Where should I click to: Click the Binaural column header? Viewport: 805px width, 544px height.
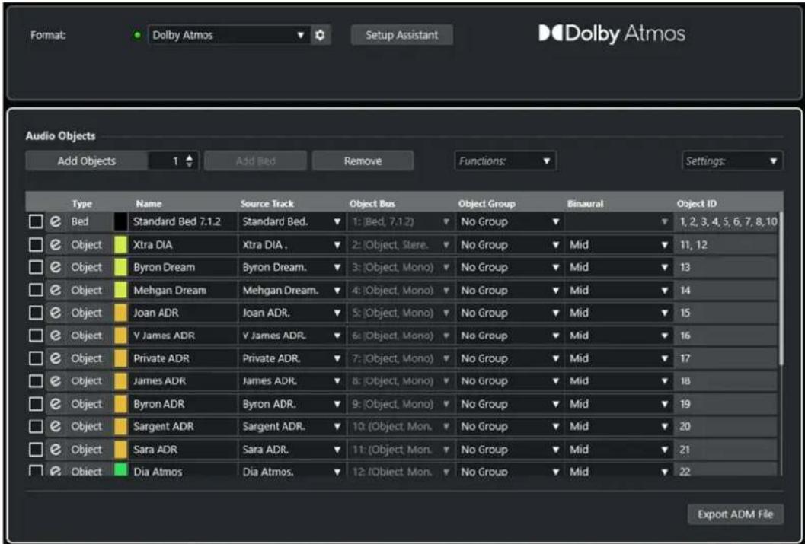585,204
